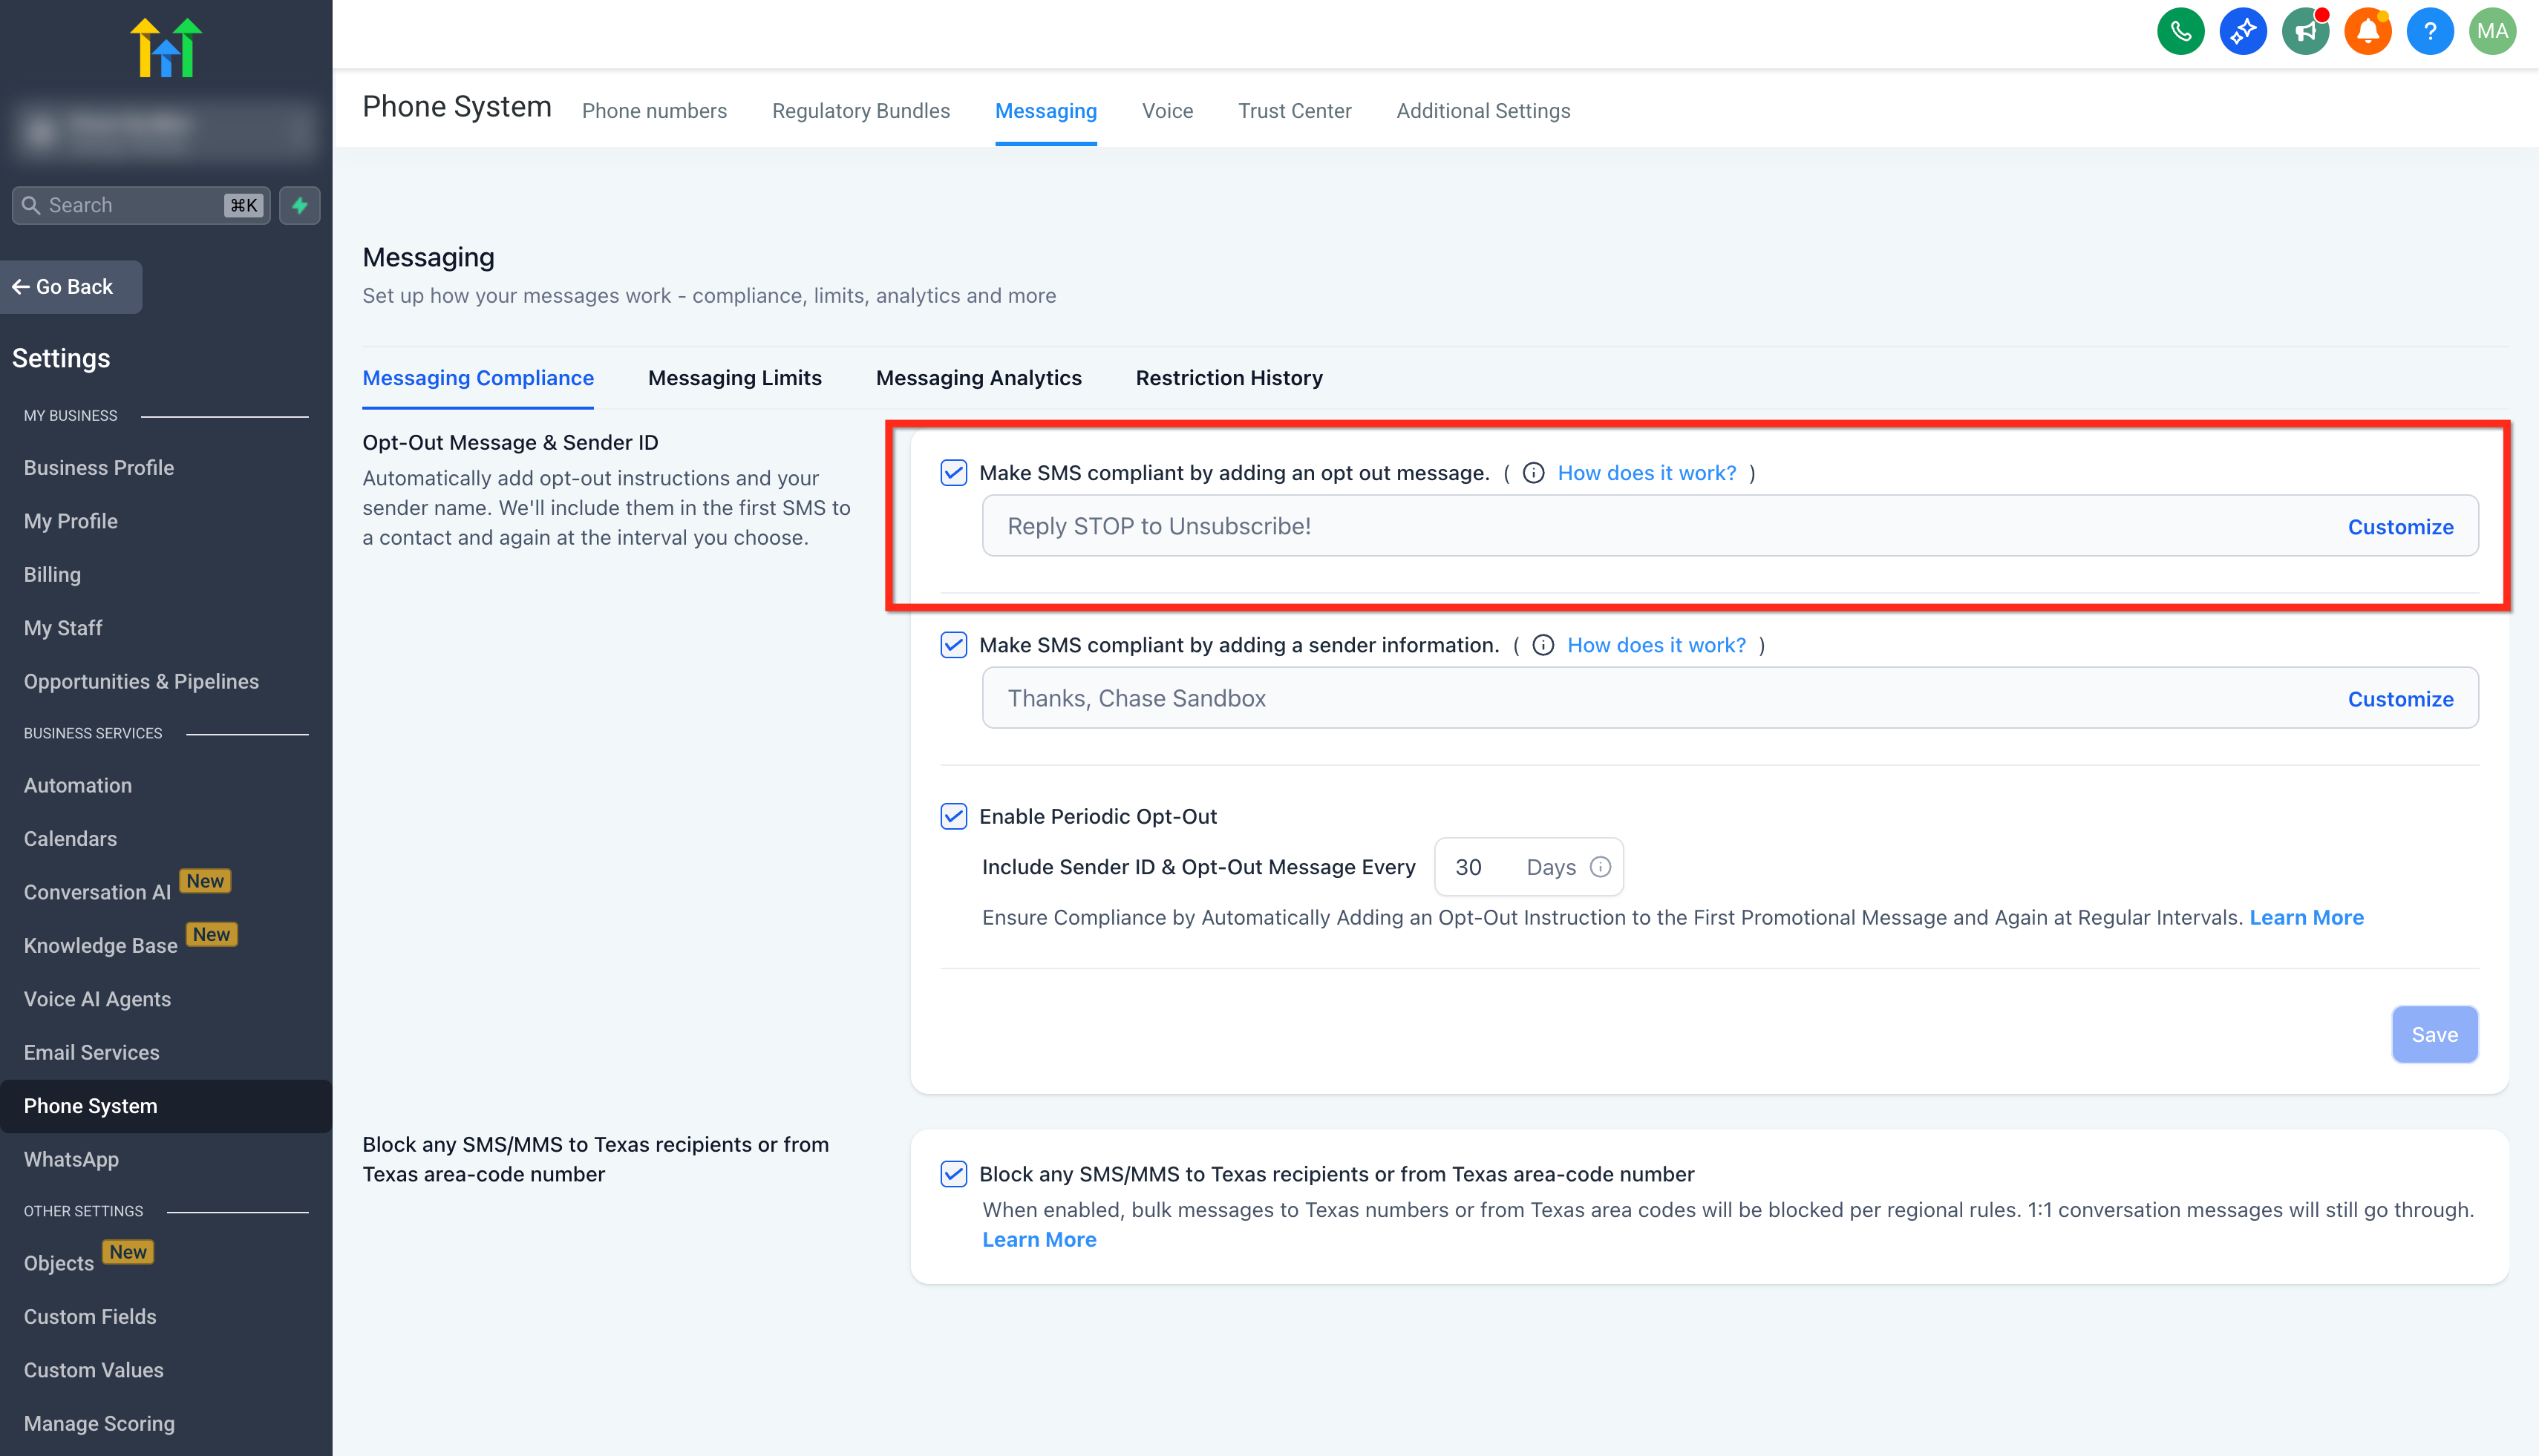Screen dimensions: 2539x1456
Task: Uncheck the opt out message checkbox
Action: click(x=953, y=473)
